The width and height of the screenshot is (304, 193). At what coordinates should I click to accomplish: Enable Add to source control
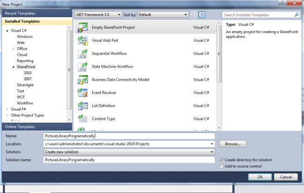(221, 166)
